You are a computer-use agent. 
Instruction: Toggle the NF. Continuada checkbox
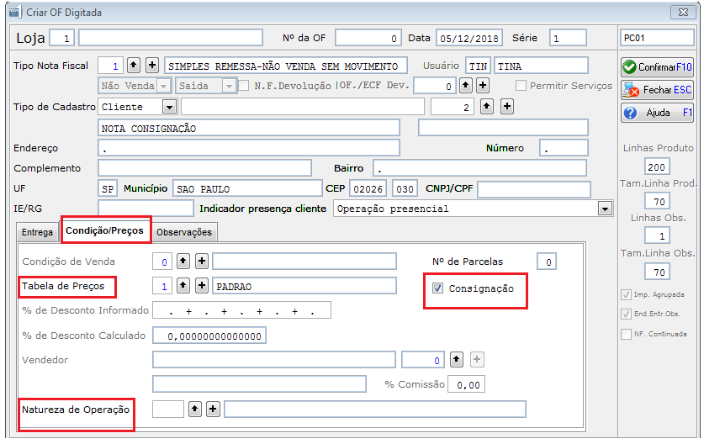[x=626, y=334]
